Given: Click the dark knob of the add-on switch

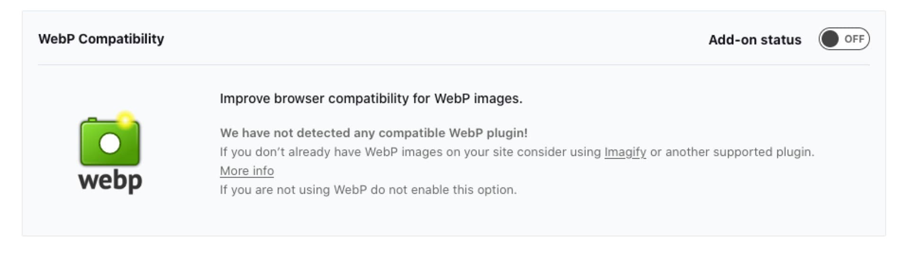Looking at the screenshot, I should click(830, 39).
